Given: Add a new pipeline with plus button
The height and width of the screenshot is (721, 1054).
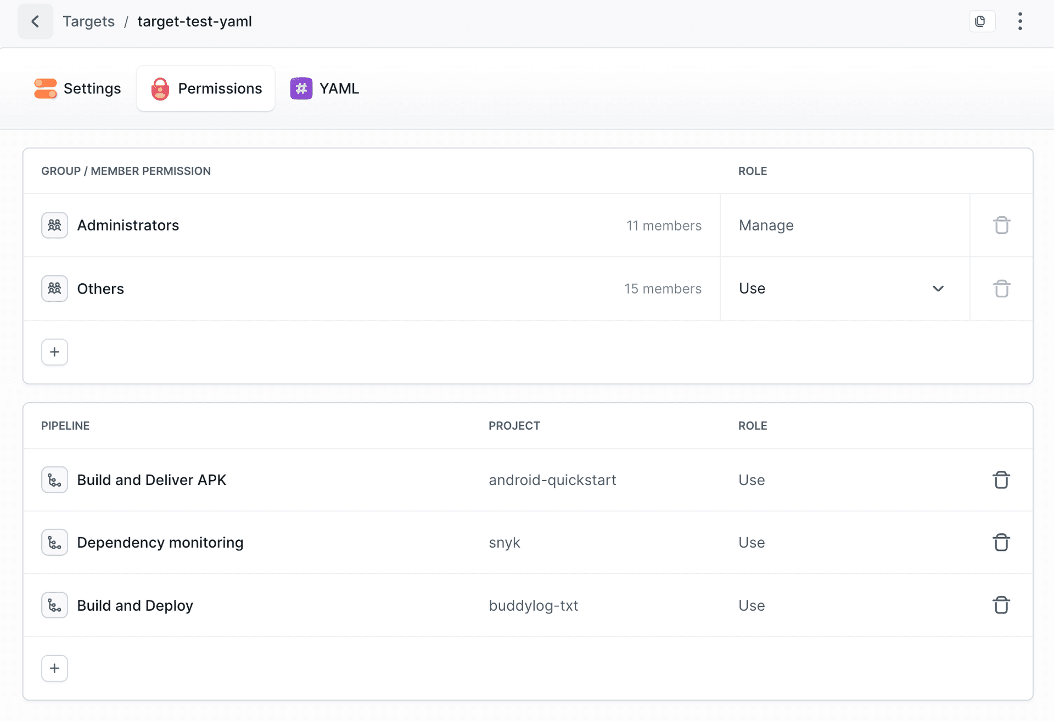Looking at the screenshot, I should click(54, 668).
